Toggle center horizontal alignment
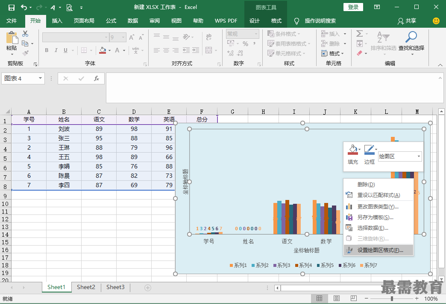 click(166, 50)
